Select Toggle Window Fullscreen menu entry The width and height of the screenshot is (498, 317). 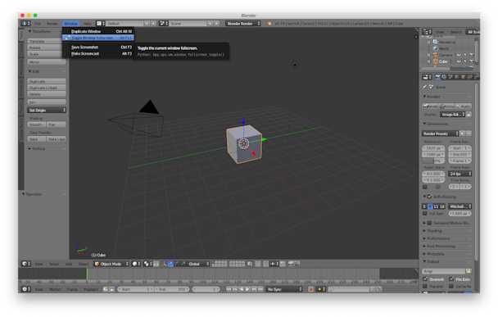(x=98, y=38)
